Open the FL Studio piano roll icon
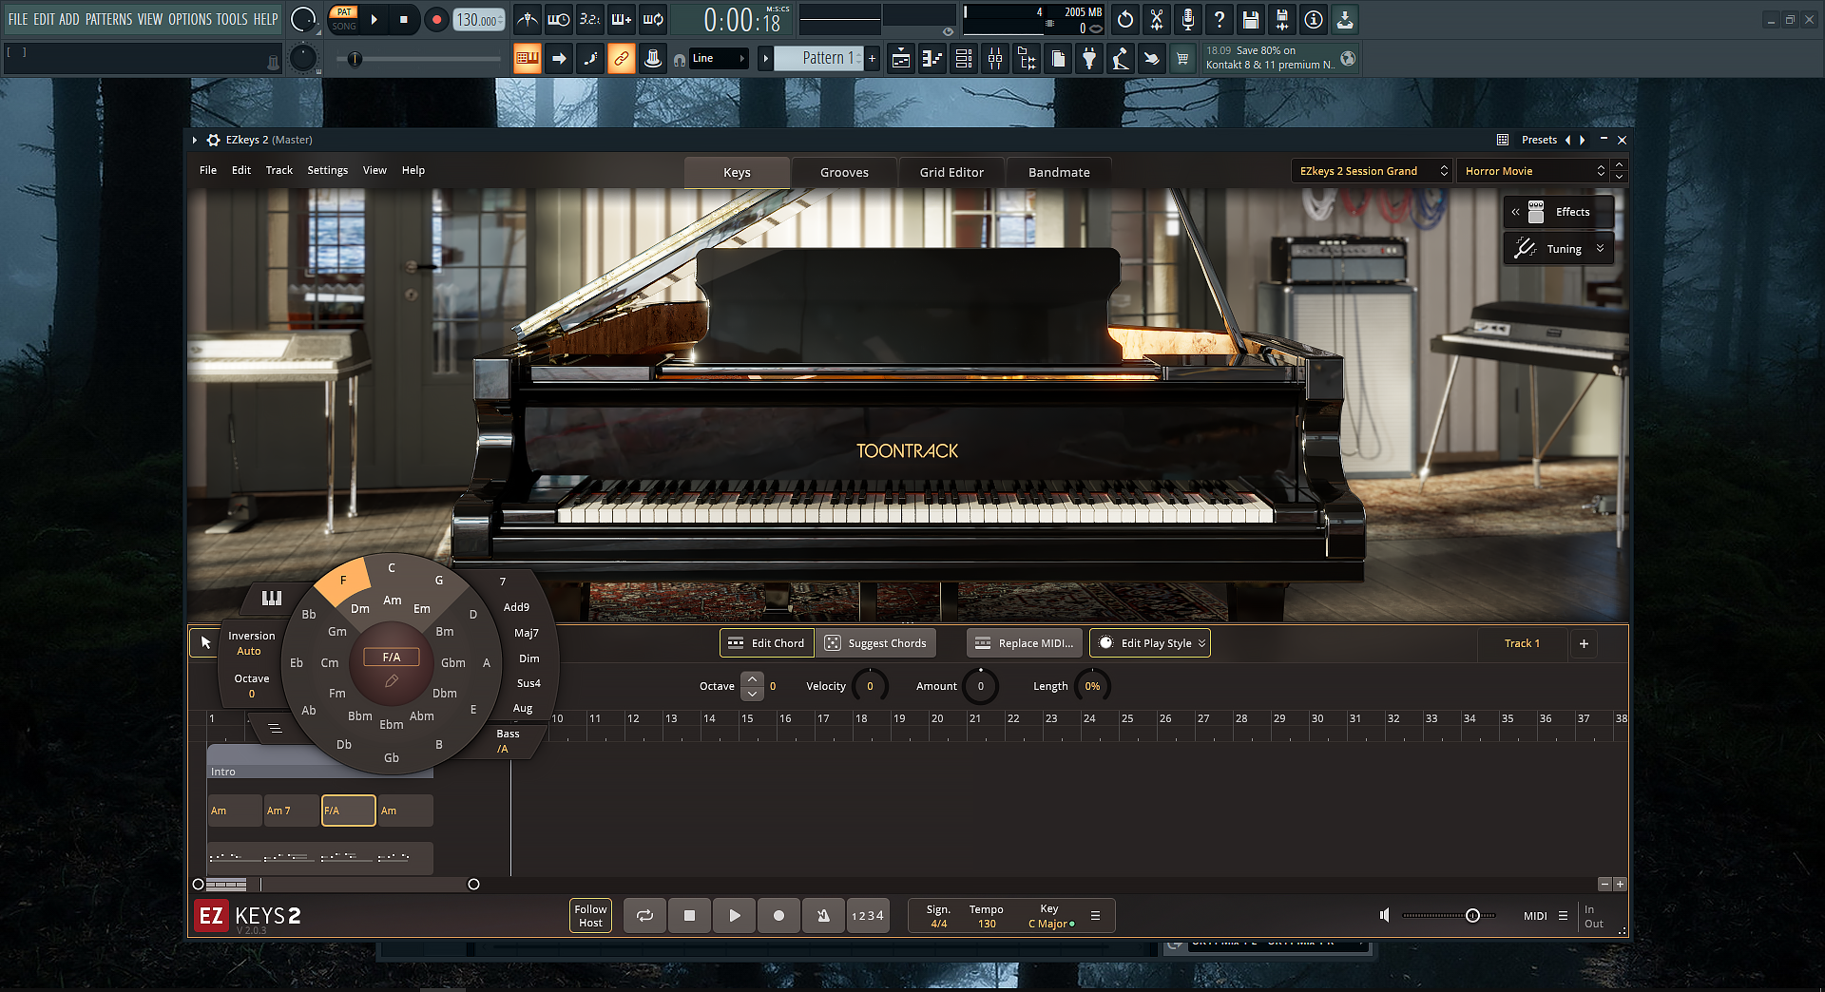Viewport: 1825px width, 992px height. [932, 59]
